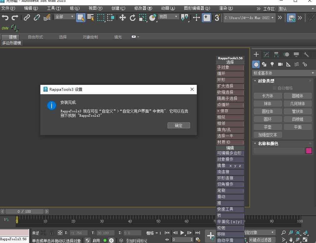Collapse the 对象类型 rollout
Image resolution: width=316 pixels, height=243 pixels.
(x=266, y=81)
